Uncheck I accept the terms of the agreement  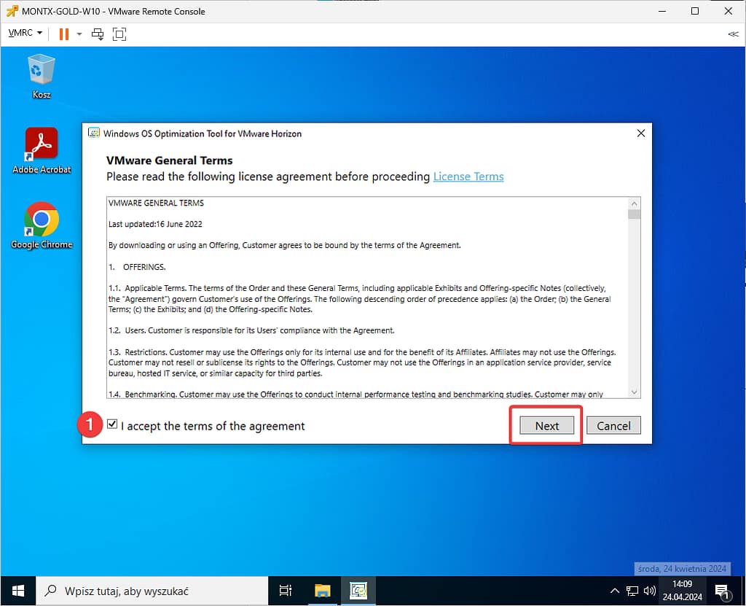[x=111, y=424]
